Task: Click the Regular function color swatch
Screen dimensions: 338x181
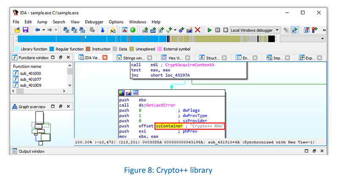Action: [52, 49]
